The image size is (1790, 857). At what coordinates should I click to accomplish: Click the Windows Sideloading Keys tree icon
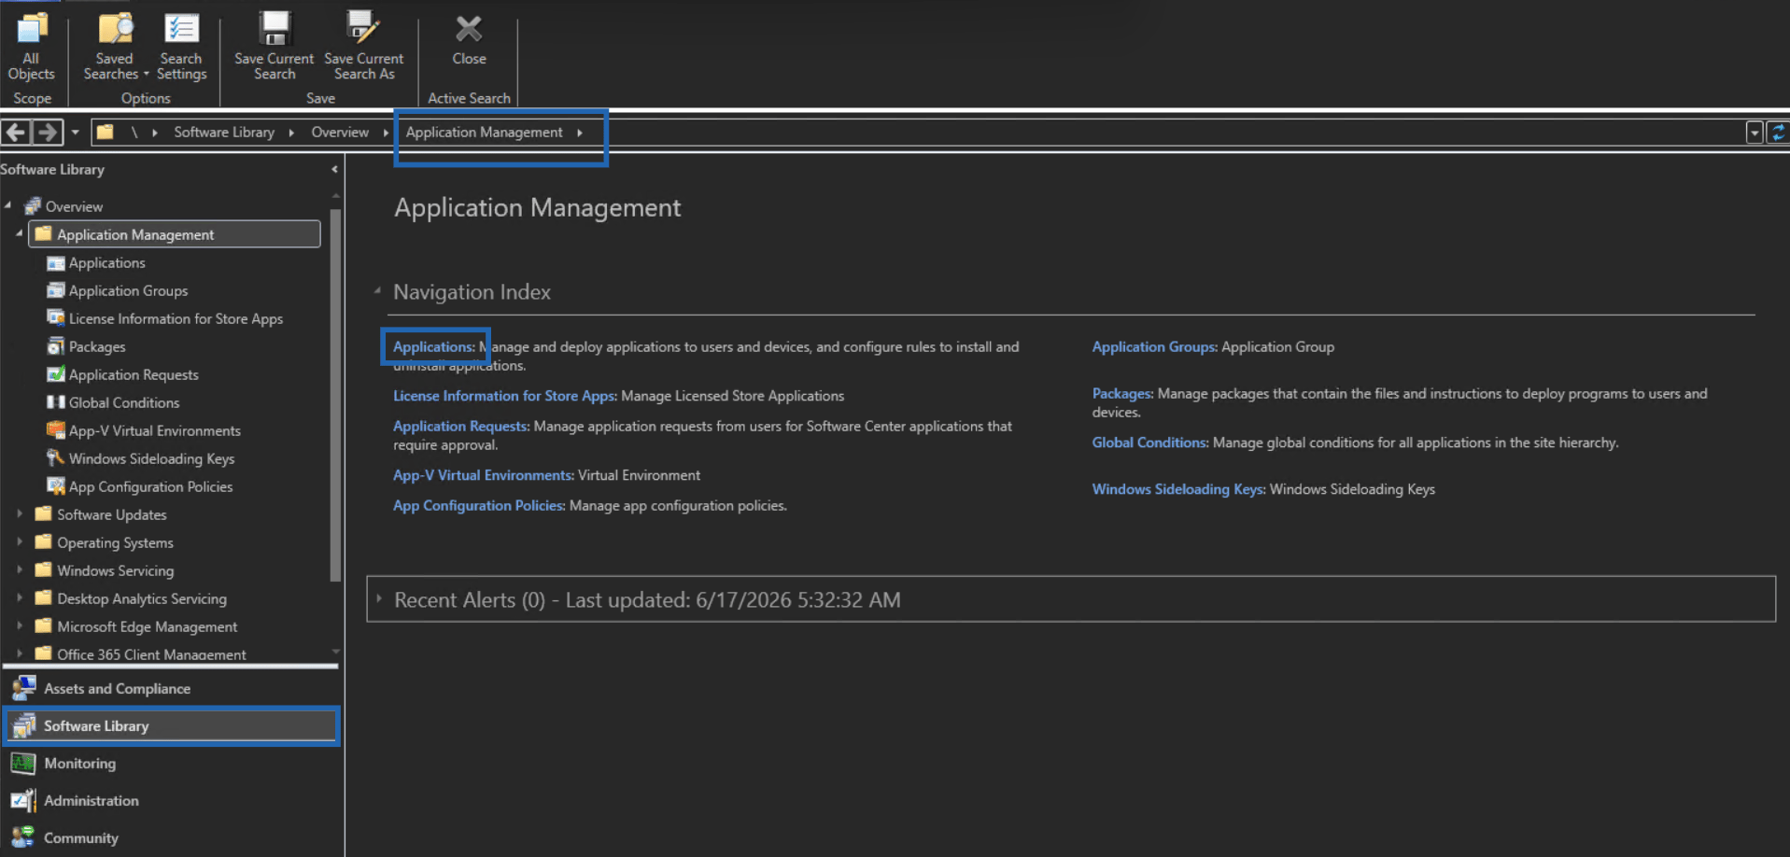tap(56, 458)
